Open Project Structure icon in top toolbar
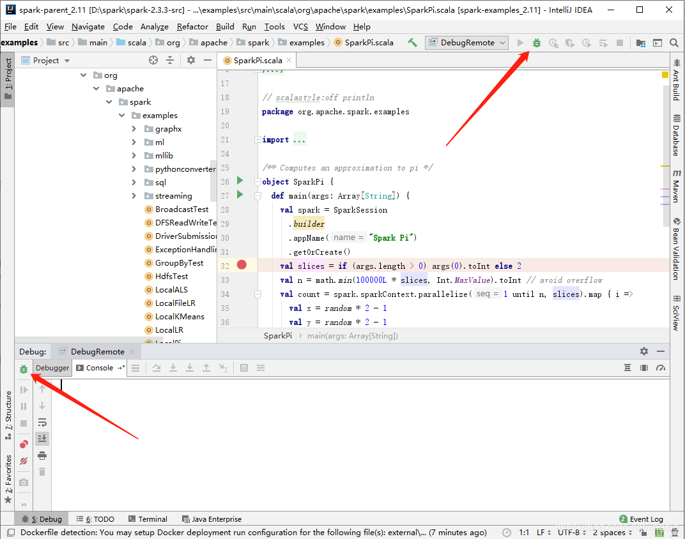The width and height of the screenshot is (685, 539). pyautogui.click(x=640, y=43)
